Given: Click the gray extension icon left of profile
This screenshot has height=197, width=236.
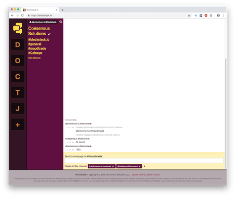Looking at the screenshot, I should tap(211, 16).
